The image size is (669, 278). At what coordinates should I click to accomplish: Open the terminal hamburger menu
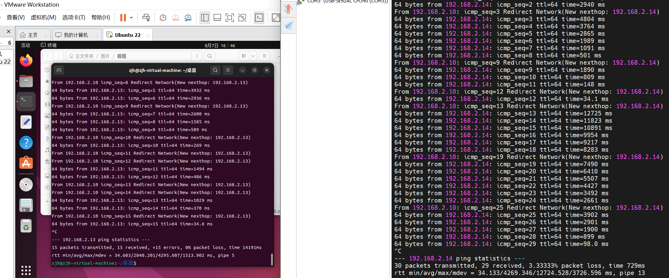tap(228, 70)
